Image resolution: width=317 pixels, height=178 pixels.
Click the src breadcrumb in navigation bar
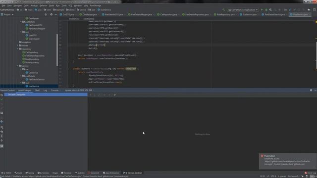(19, 10)
